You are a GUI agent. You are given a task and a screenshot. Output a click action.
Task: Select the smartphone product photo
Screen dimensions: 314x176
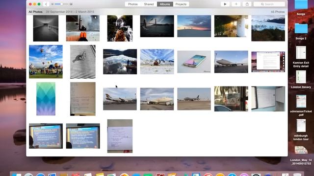(x=194, y=62)
